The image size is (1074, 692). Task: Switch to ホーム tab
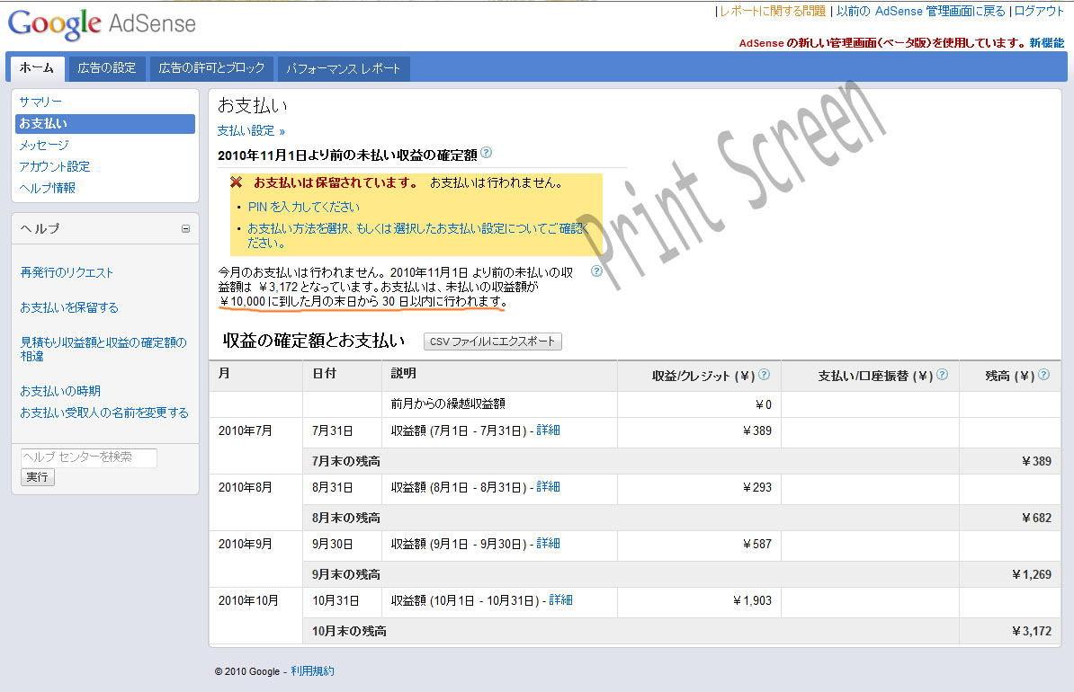click(x=37, y=68)
